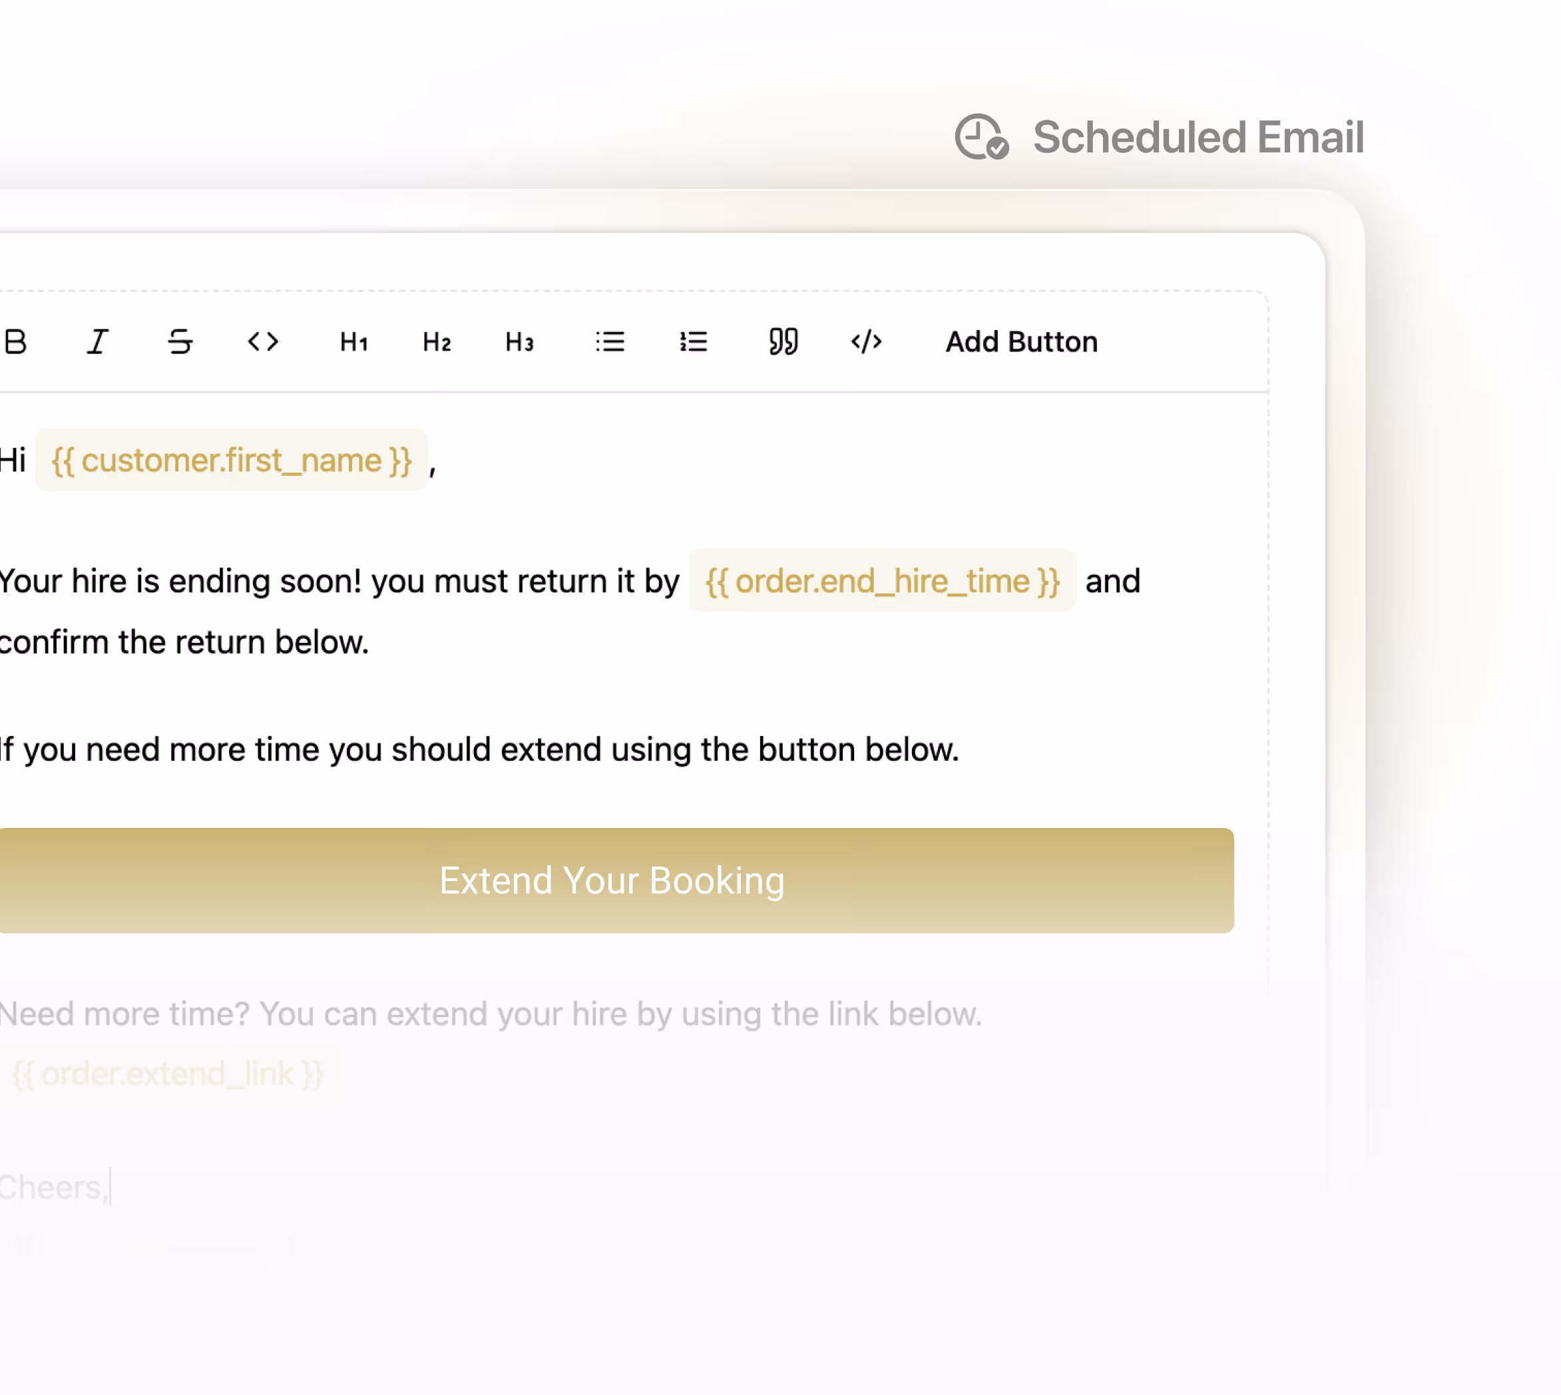Click the Add Button option
Screen dimensions: 1561x1395
(x=1021, y=342)
